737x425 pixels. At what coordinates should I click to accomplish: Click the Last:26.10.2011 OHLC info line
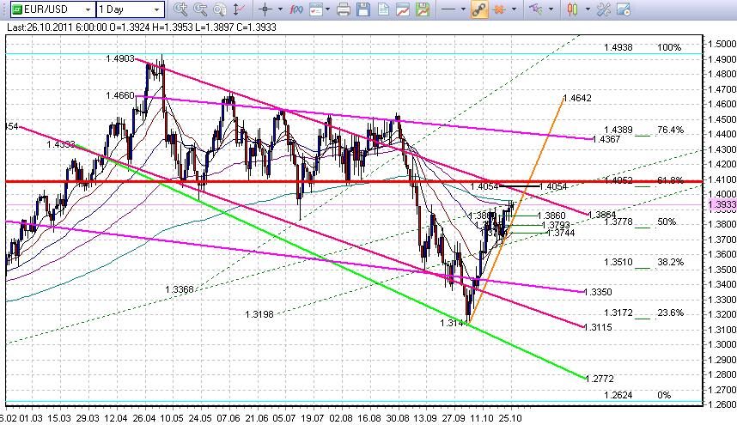[142, 27]
